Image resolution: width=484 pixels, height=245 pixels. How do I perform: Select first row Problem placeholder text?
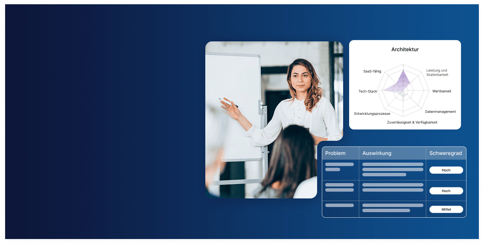pyautogui.click(x=339, y=166)
